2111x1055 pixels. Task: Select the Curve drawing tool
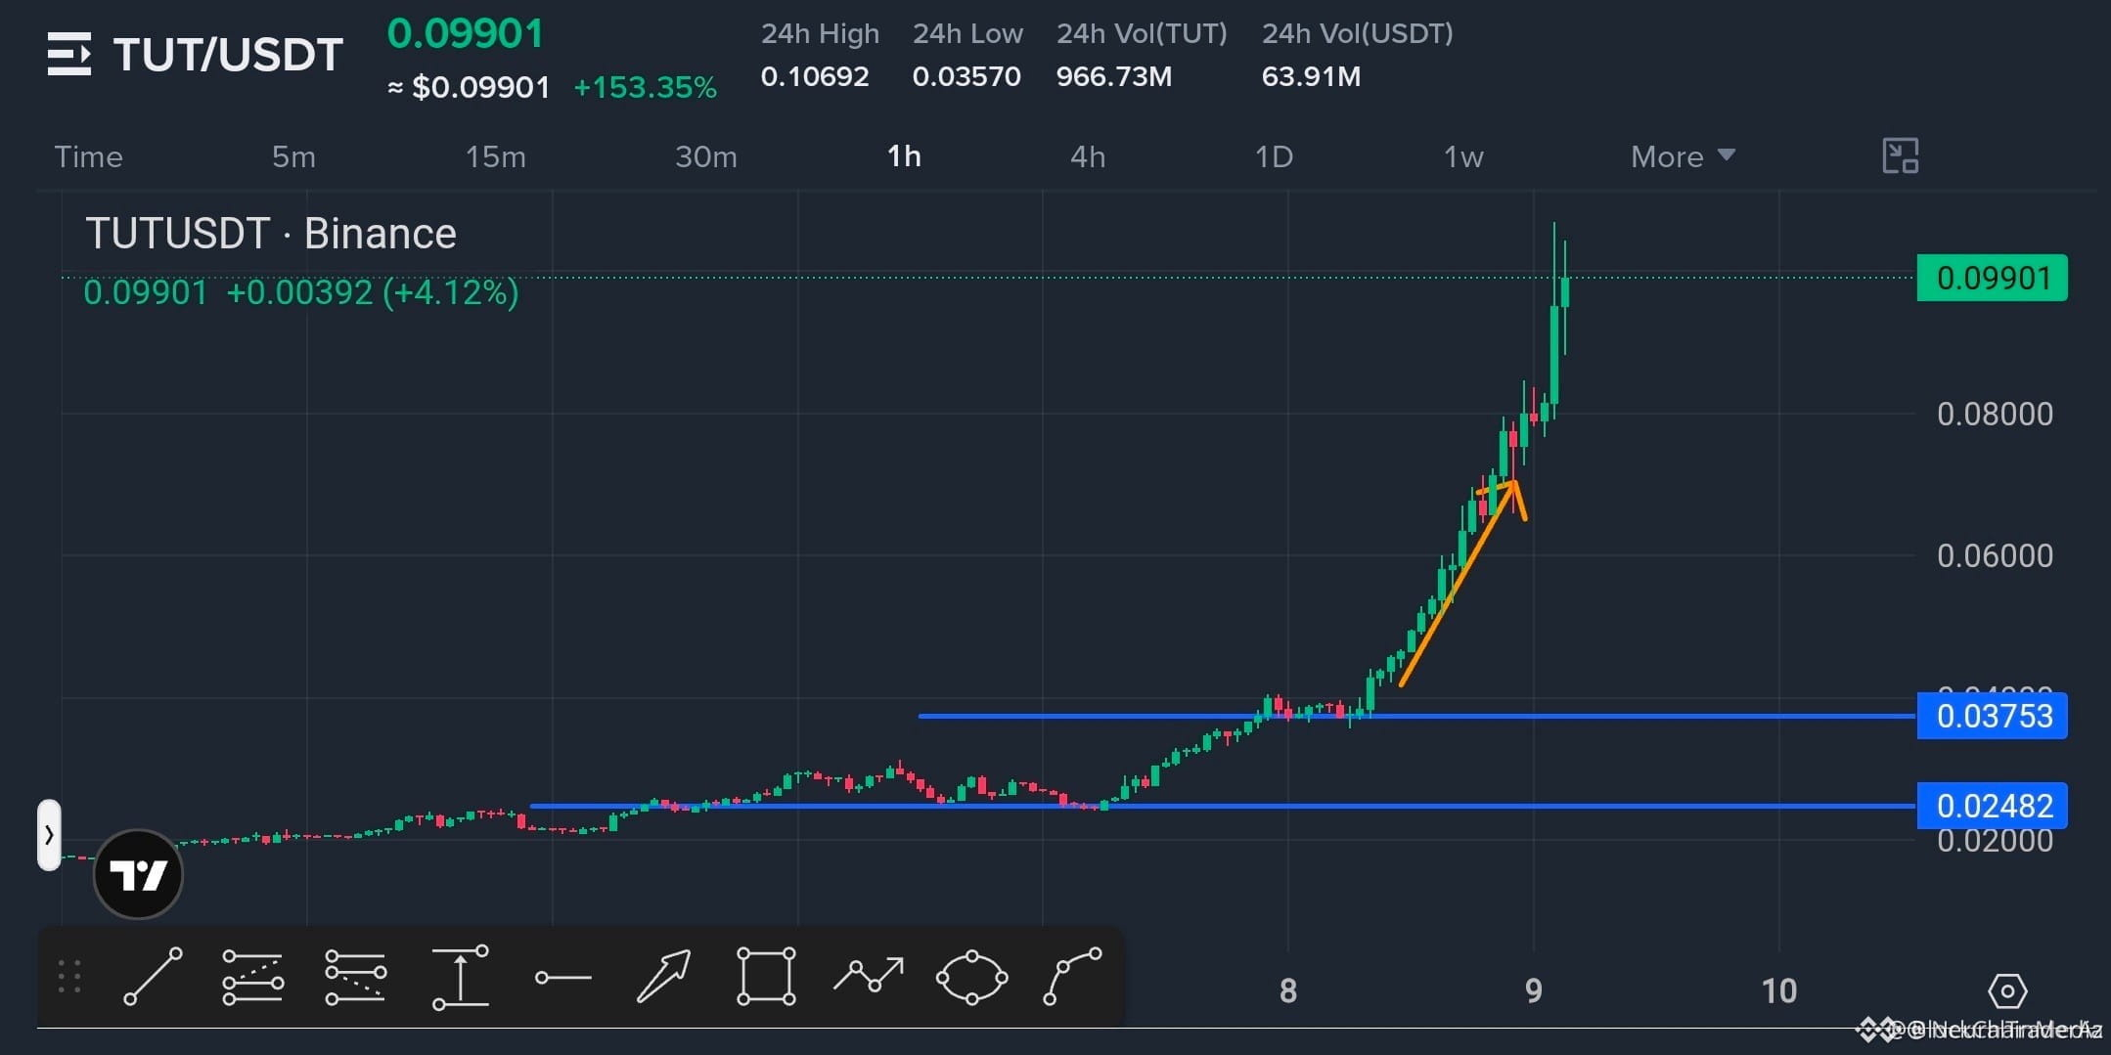[1072, 976]
